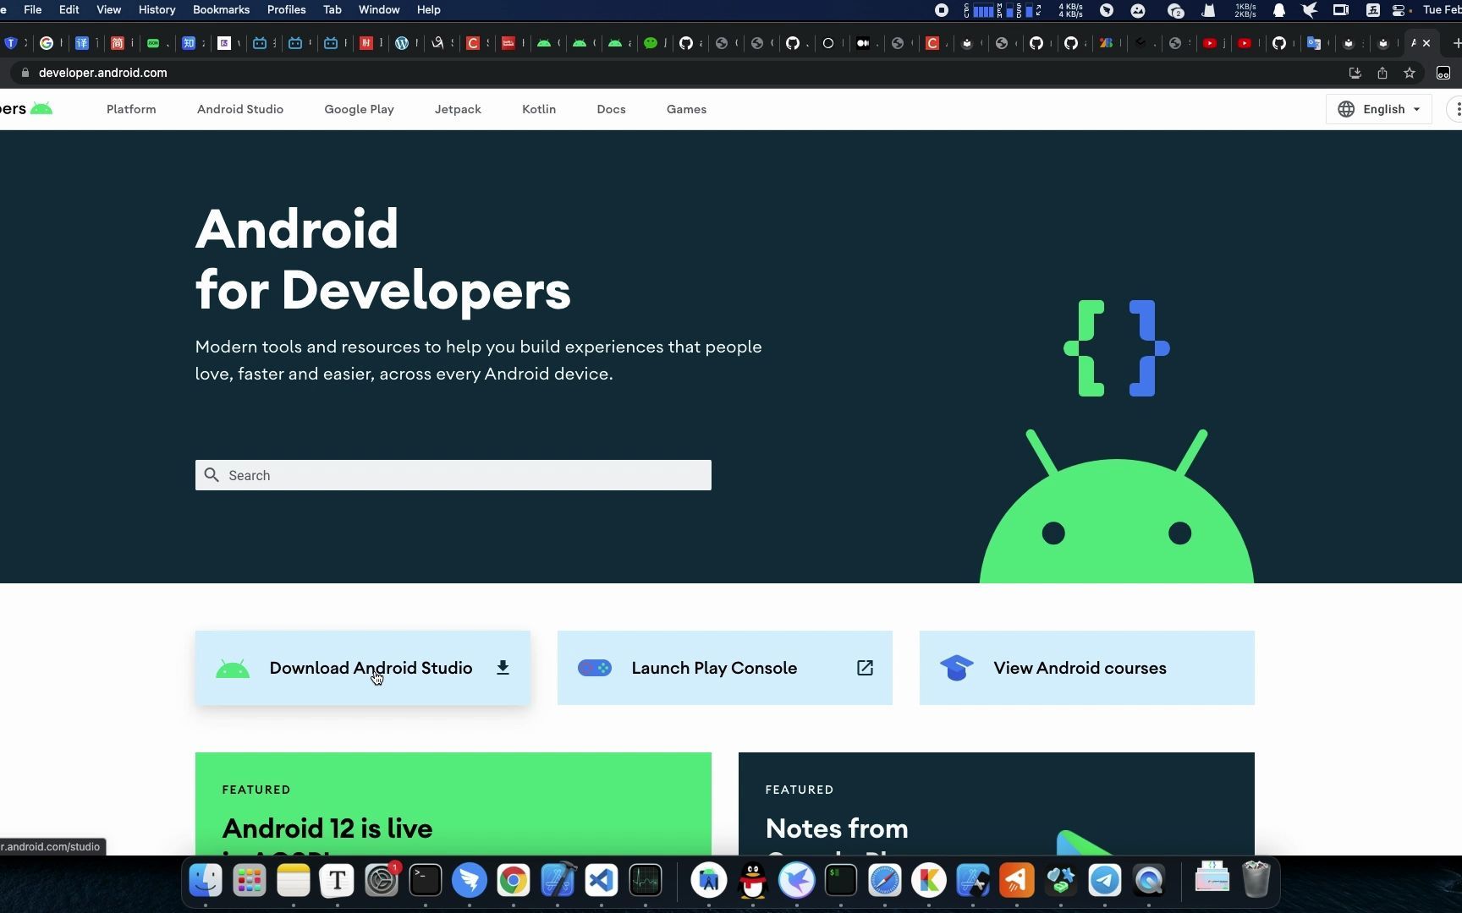
Task: Click the game controller icon in Play Console card
Action: point(595,668)
